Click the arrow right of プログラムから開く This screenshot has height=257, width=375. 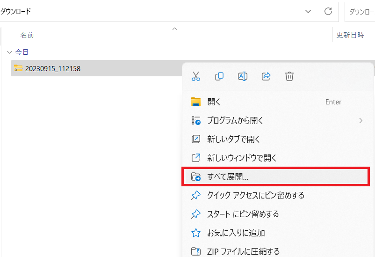(x=361, y=120)
